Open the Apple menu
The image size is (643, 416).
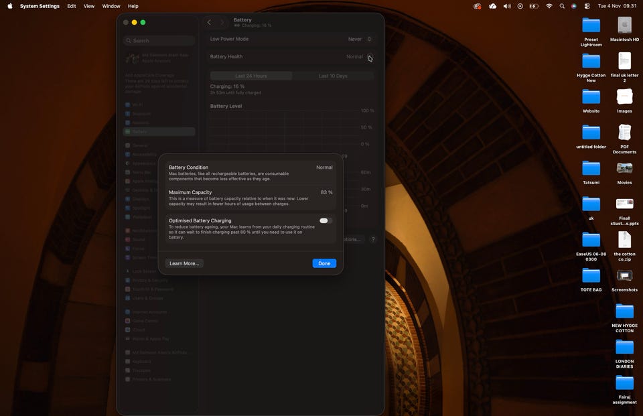[x=10, y=6]
